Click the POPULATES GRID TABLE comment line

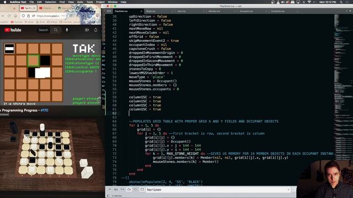pos(204,121)
